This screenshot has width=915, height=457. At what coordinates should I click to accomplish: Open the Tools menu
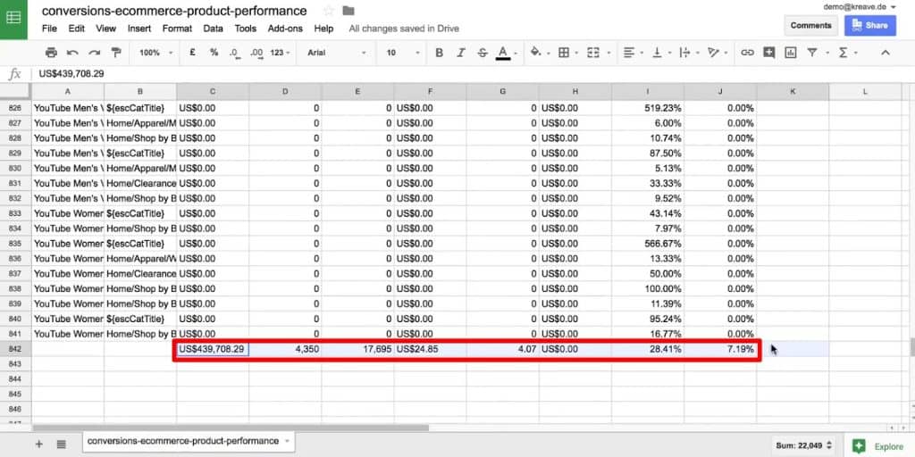tap(245, 29)
